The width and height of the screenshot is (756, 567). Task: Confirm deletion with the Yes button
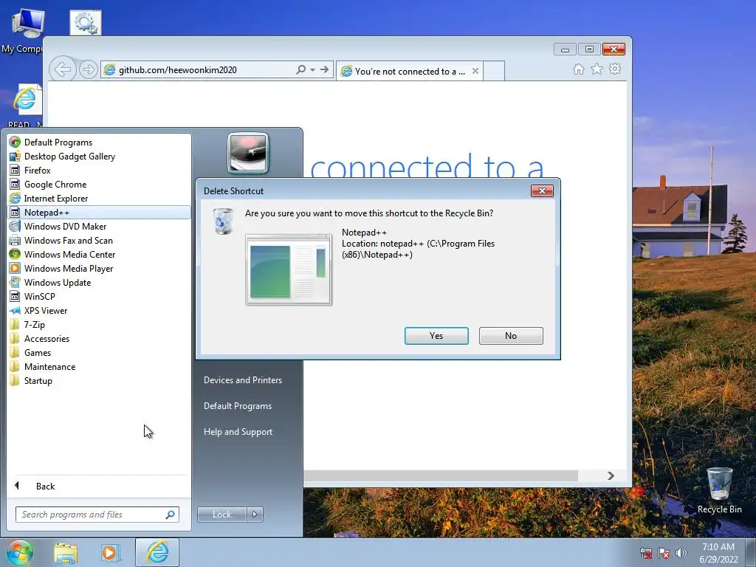pos(436,336)
